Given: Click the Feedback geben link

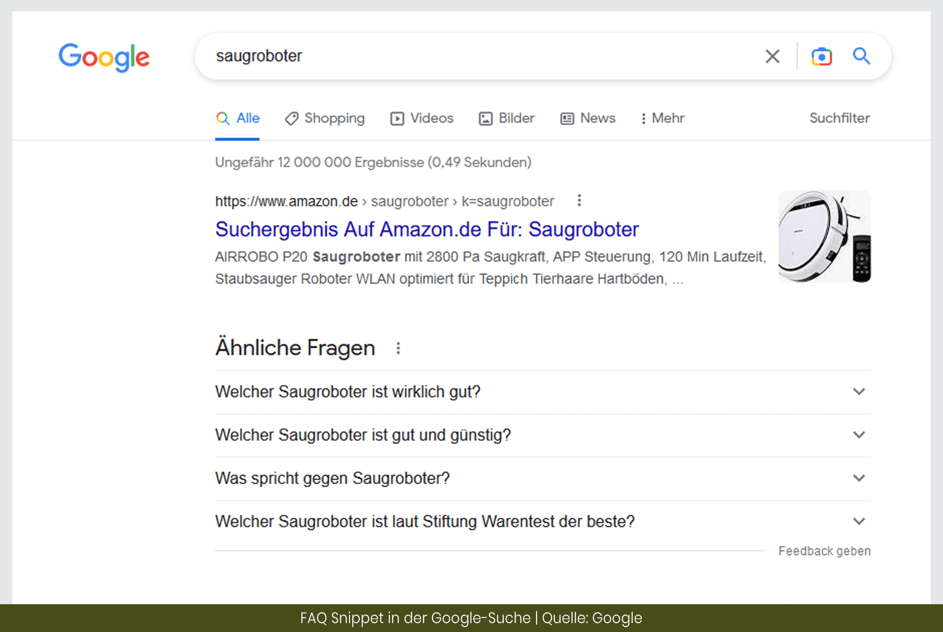Looking at the screenshot, I should [825, 551].
